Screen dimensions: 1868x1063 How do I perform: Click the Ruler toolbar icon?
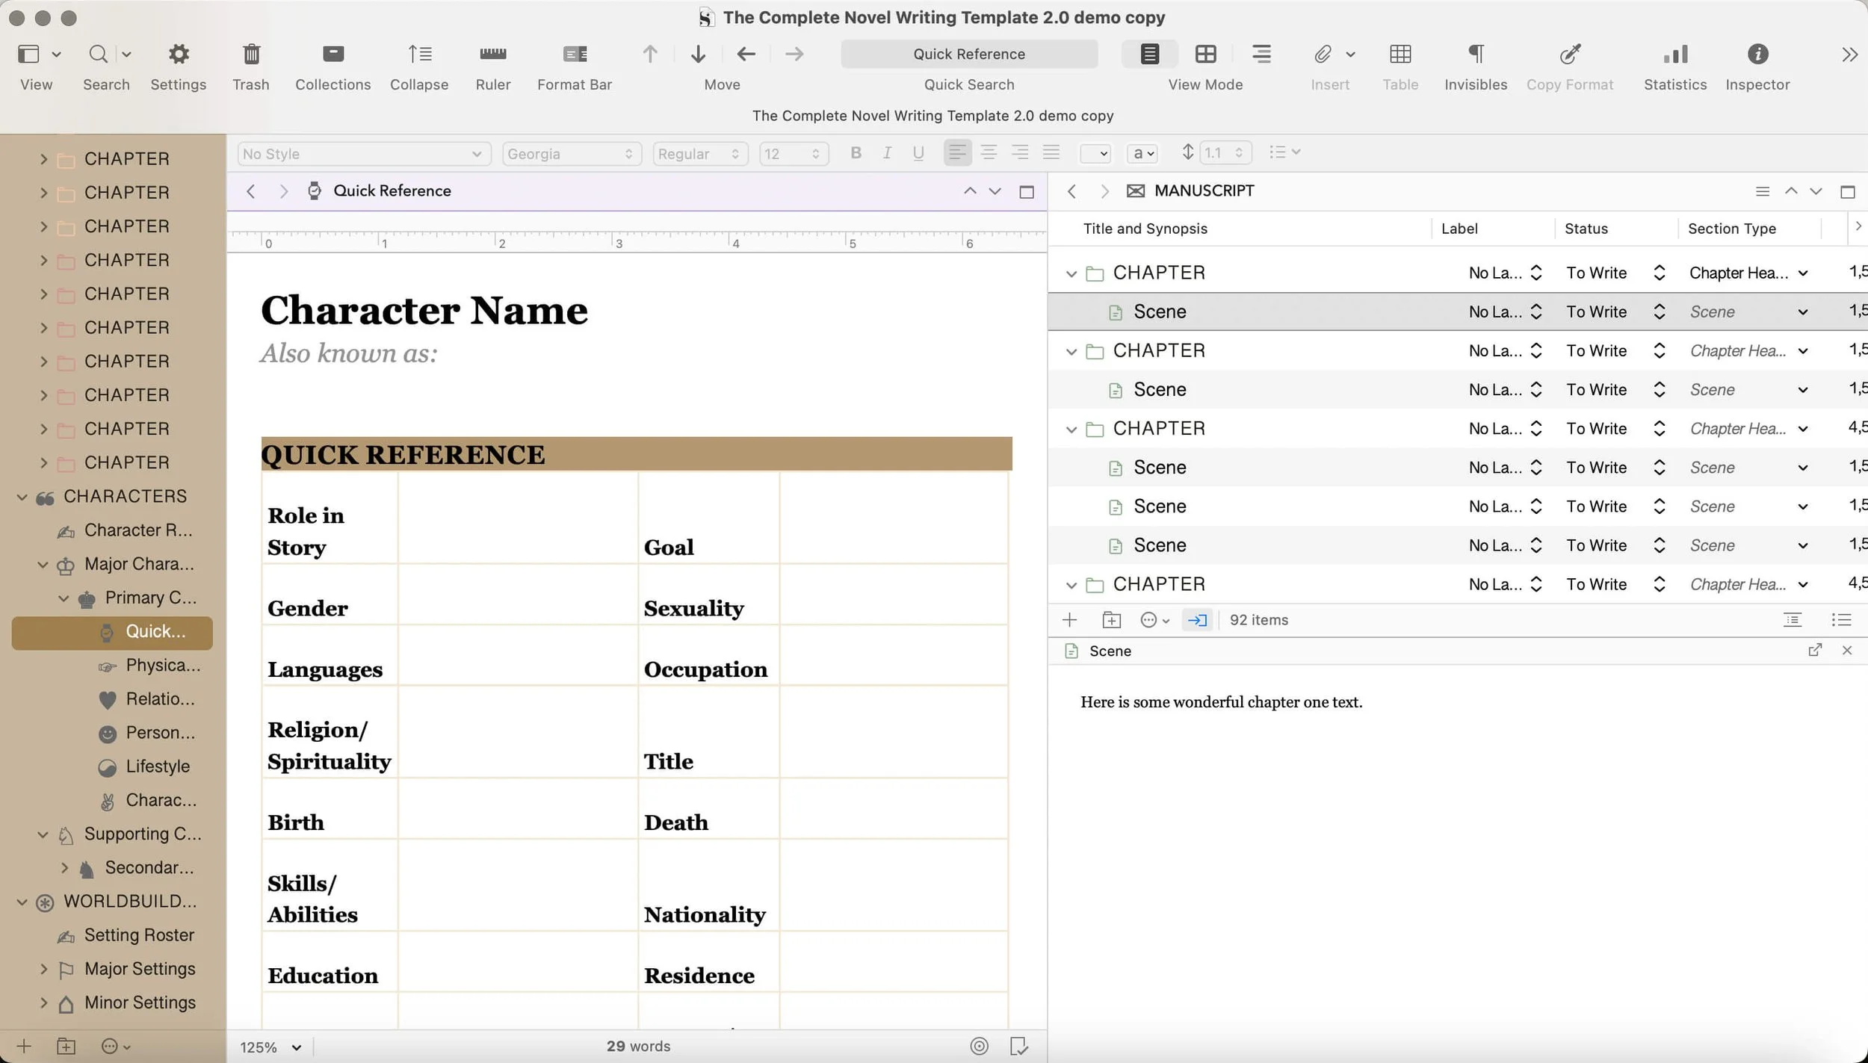pyautogui.click(x=492, y=55)
